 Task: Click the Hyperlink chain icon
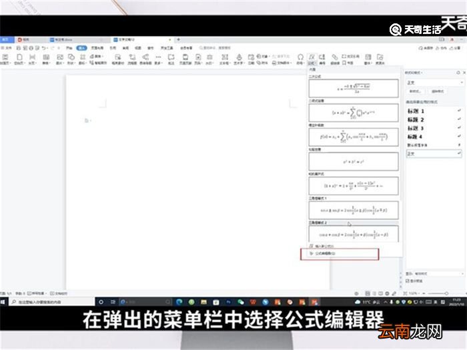click(335, 59)
